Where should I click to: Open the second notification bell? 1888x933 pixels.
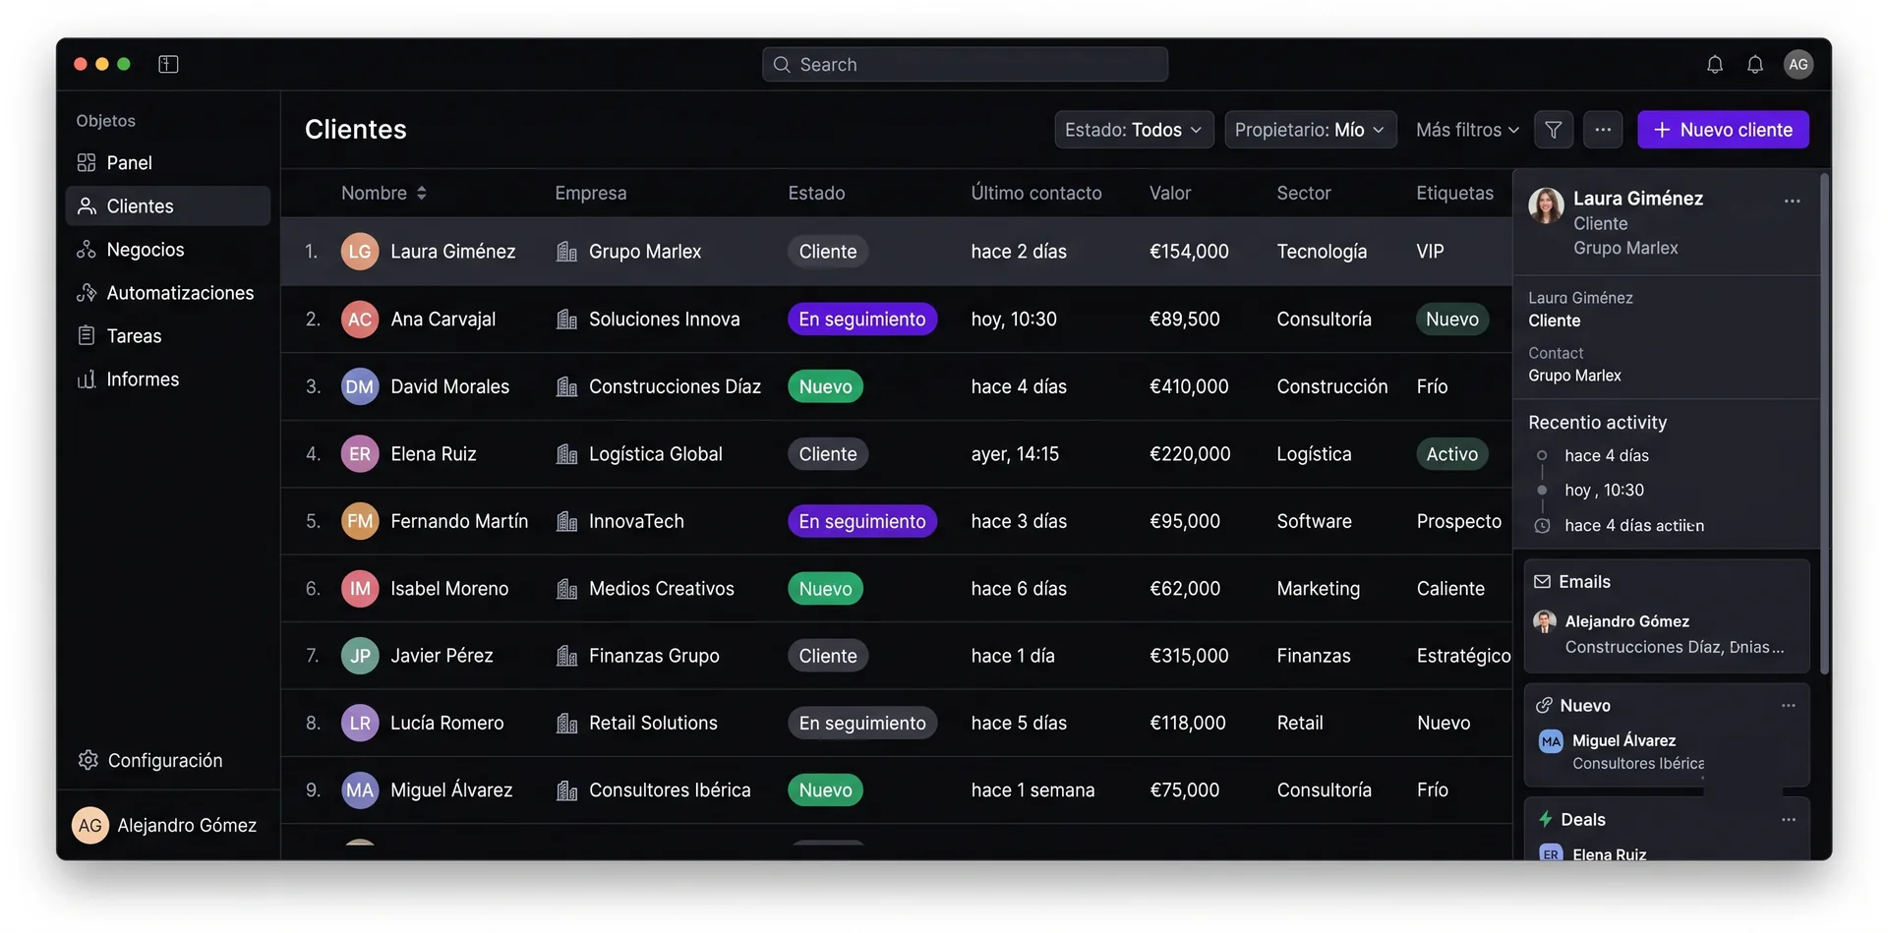(1754, 64)
